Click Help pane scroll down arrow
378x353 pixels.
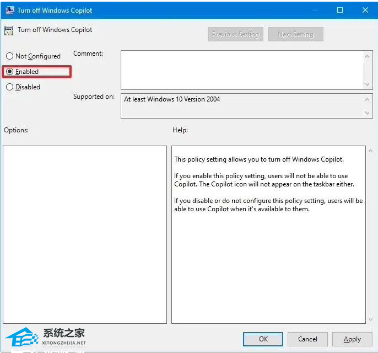click(x=370, y=319)
